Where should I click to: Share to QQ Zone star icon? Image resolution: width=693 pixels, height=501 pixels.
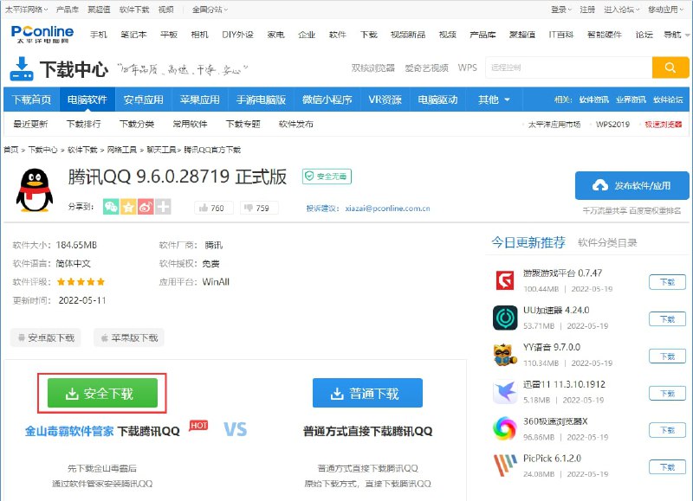pos(128,207)
